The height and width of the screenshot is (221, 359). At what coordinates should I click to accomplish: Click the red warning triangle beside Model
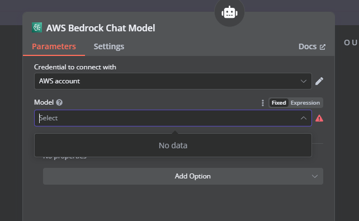[x=319, y=118]
